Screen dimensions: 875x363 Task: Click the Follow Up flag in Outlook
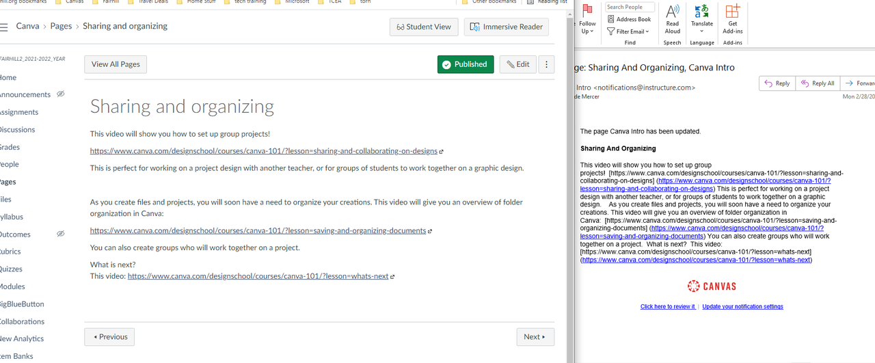tap(587, 19)
